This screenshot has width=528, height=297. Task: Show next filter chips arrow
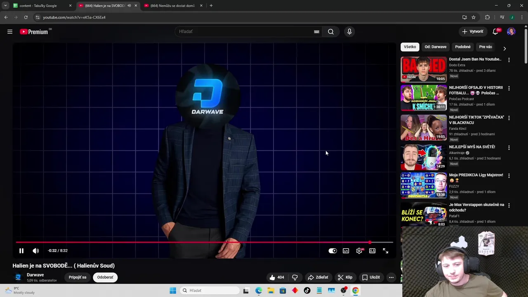click(504, 48)
